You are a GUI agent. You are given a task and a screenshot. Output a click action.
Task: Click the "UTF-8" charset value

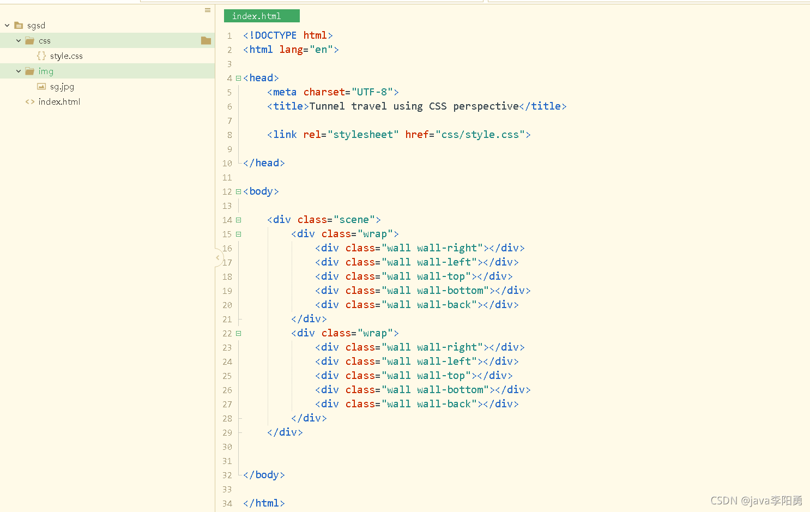tap(372, 92)
